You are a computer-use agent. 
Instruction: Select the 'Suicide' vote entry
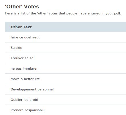(65, 48)
